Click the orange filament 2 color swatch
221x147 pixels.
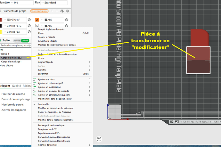(37, 20)
